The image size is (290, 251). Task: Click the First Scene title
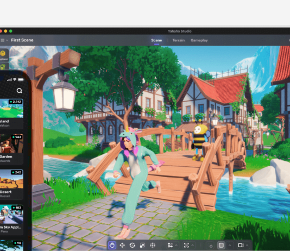[x=22, y=40]
